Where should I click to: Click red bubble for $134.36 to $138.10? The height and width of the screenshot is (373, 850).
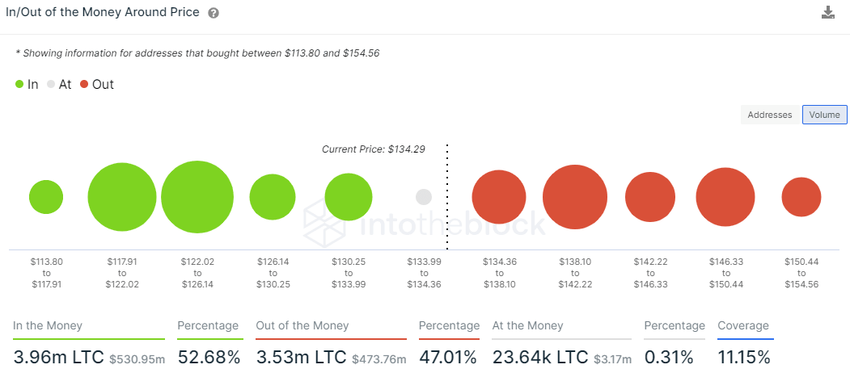point(499,197)
